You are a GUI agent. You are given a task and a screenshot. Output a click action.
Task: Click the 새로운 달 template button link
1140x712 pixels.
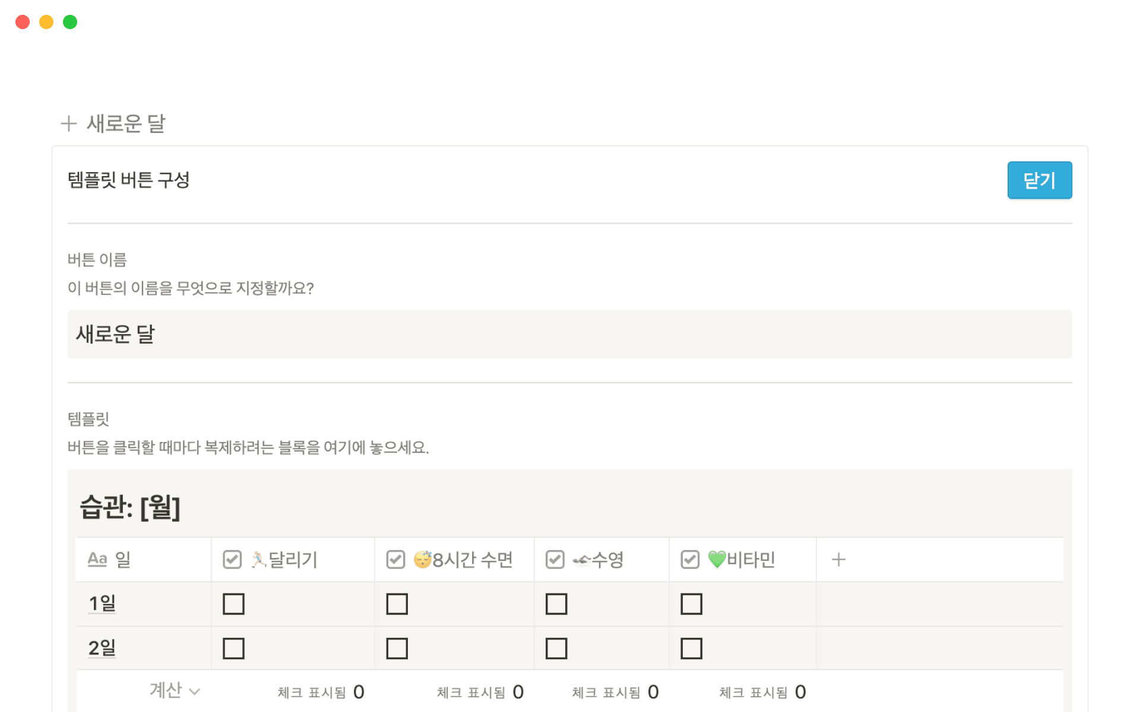pyautogui.click(x=126, y=123)
